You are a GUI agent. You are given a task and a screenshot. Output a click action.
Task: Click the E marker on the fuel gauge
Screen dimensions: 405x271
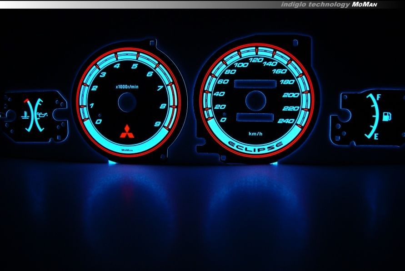click(x=377, y=136)
